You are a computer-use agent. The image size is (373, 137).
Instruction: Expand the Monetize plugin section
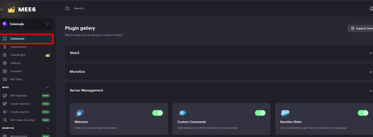(371, 72)
